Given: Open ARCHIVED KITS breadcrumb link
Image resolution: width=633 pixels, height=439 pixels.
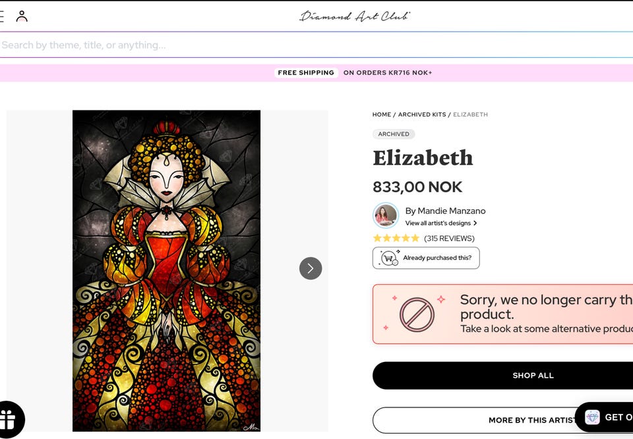Looking at the screenshot, I should click(x=422, y=115).
